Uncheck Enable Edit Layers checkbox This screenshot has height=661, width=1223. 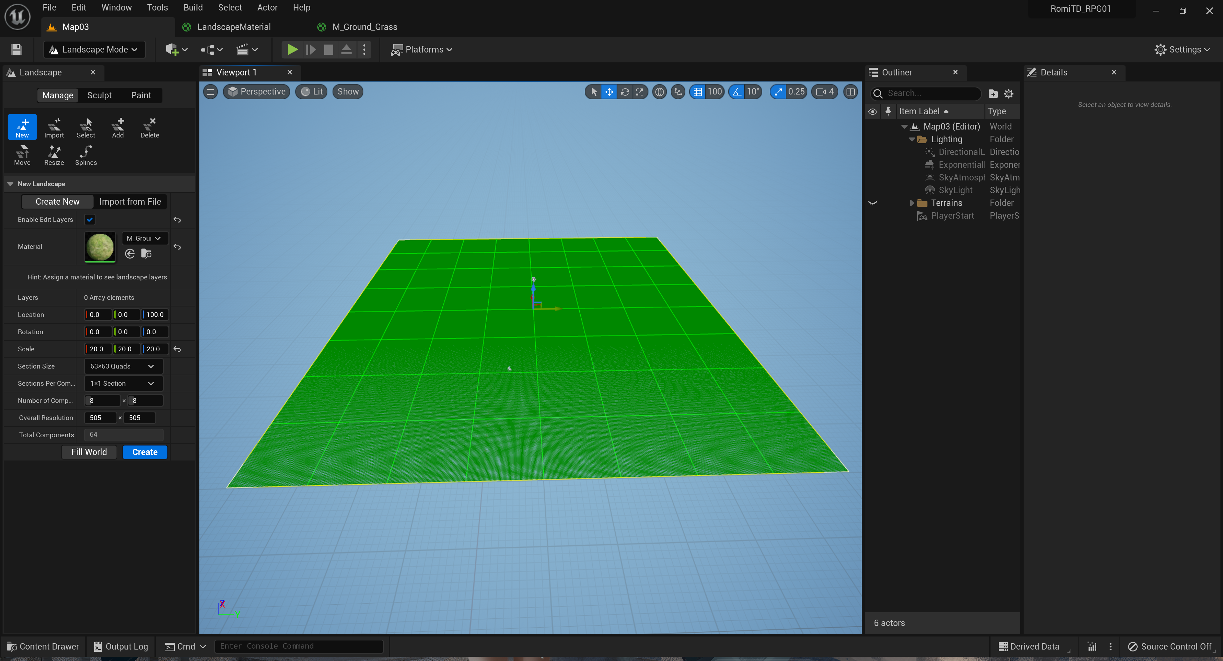pyautogui.click(x=90, y=219)
